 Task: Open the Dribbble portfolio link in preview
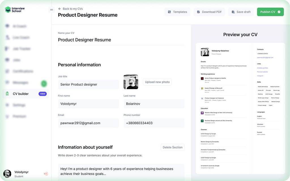pos(263,68)
